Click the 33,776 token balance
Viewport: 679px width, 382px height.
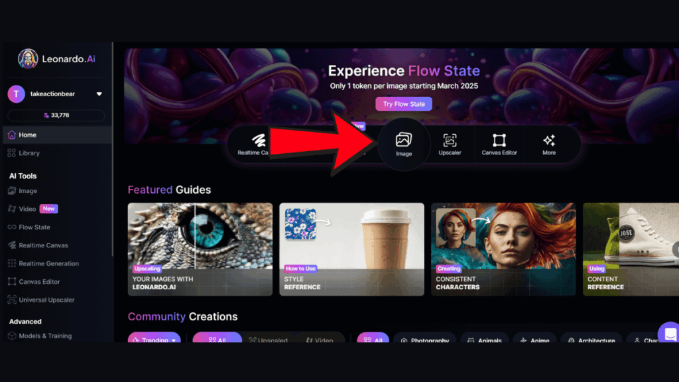[x=56, y=115]
